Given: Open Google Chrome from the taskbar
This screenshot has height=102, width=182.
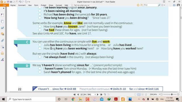Looking at the screenshot, I should 73,99.
